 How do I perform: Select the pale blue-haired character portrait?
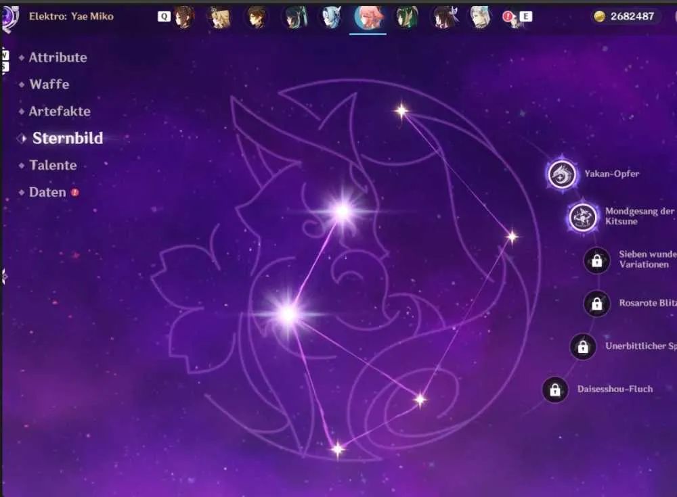[332, 18]
